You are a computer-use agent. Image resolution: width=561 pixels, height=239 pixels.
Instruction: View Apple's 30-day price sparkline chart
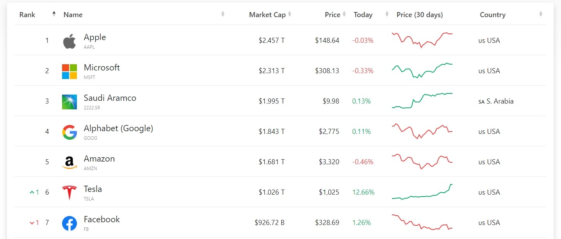(422, 40)
